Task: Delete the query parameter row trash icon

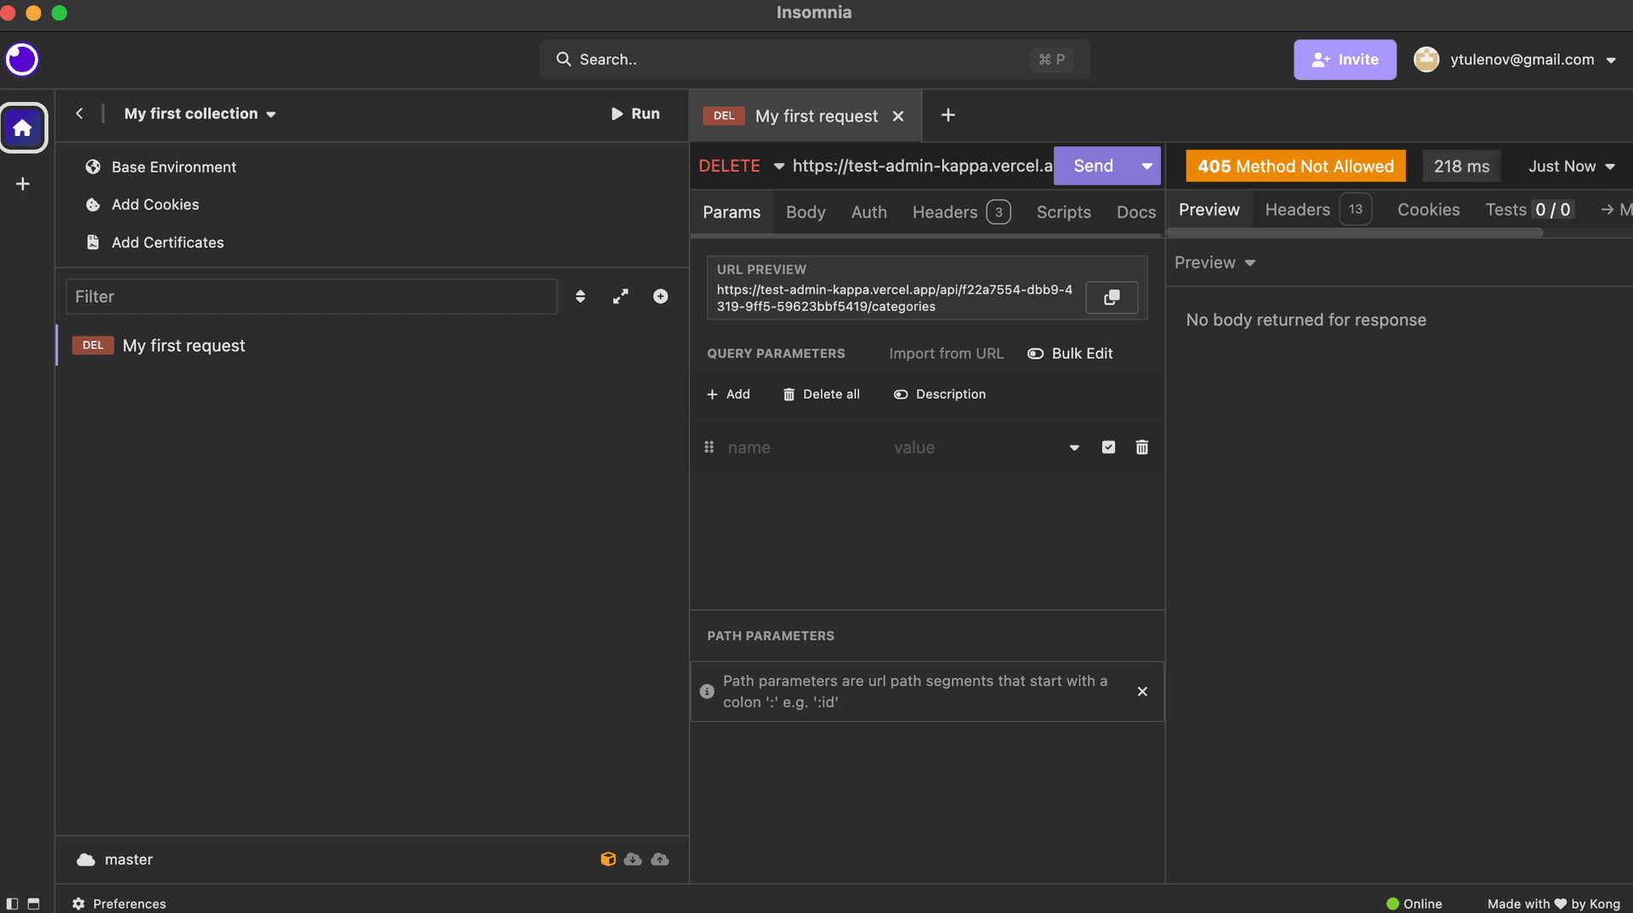Action: click(x=1142, y=447)
